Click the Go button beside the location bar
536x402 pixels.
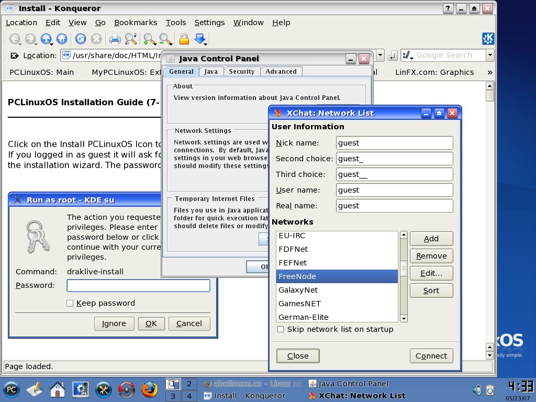coord(393,55)
